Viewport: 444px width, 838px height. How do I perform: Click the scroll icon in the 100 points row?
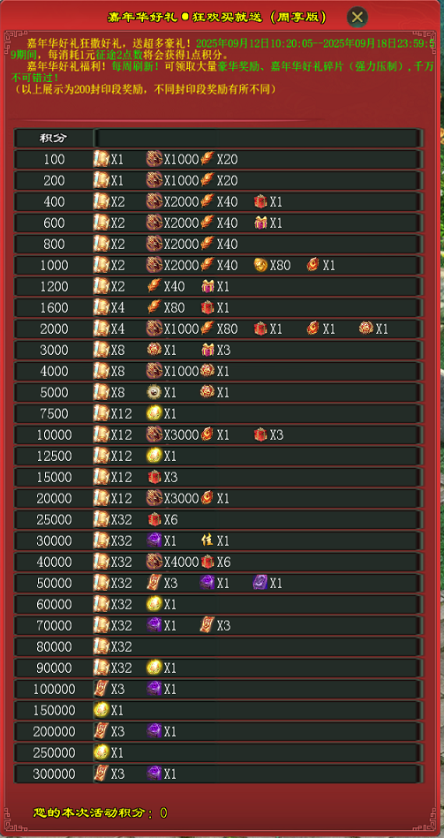101,159
